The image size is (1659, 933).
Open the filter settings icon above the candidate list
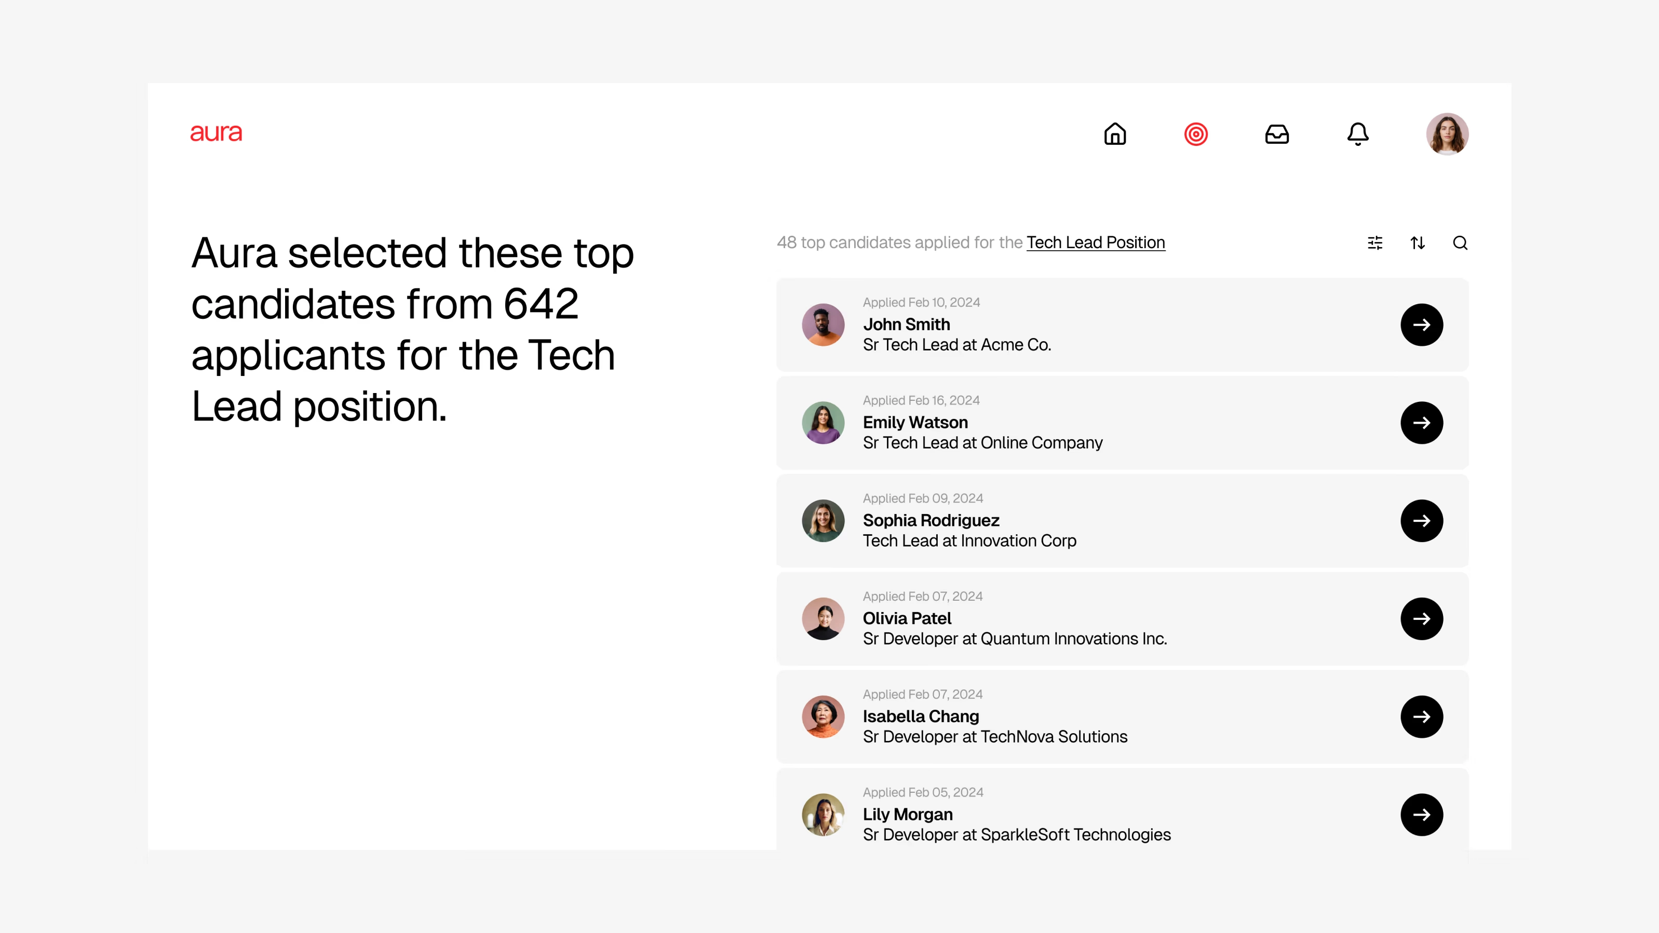point(1375,243)
